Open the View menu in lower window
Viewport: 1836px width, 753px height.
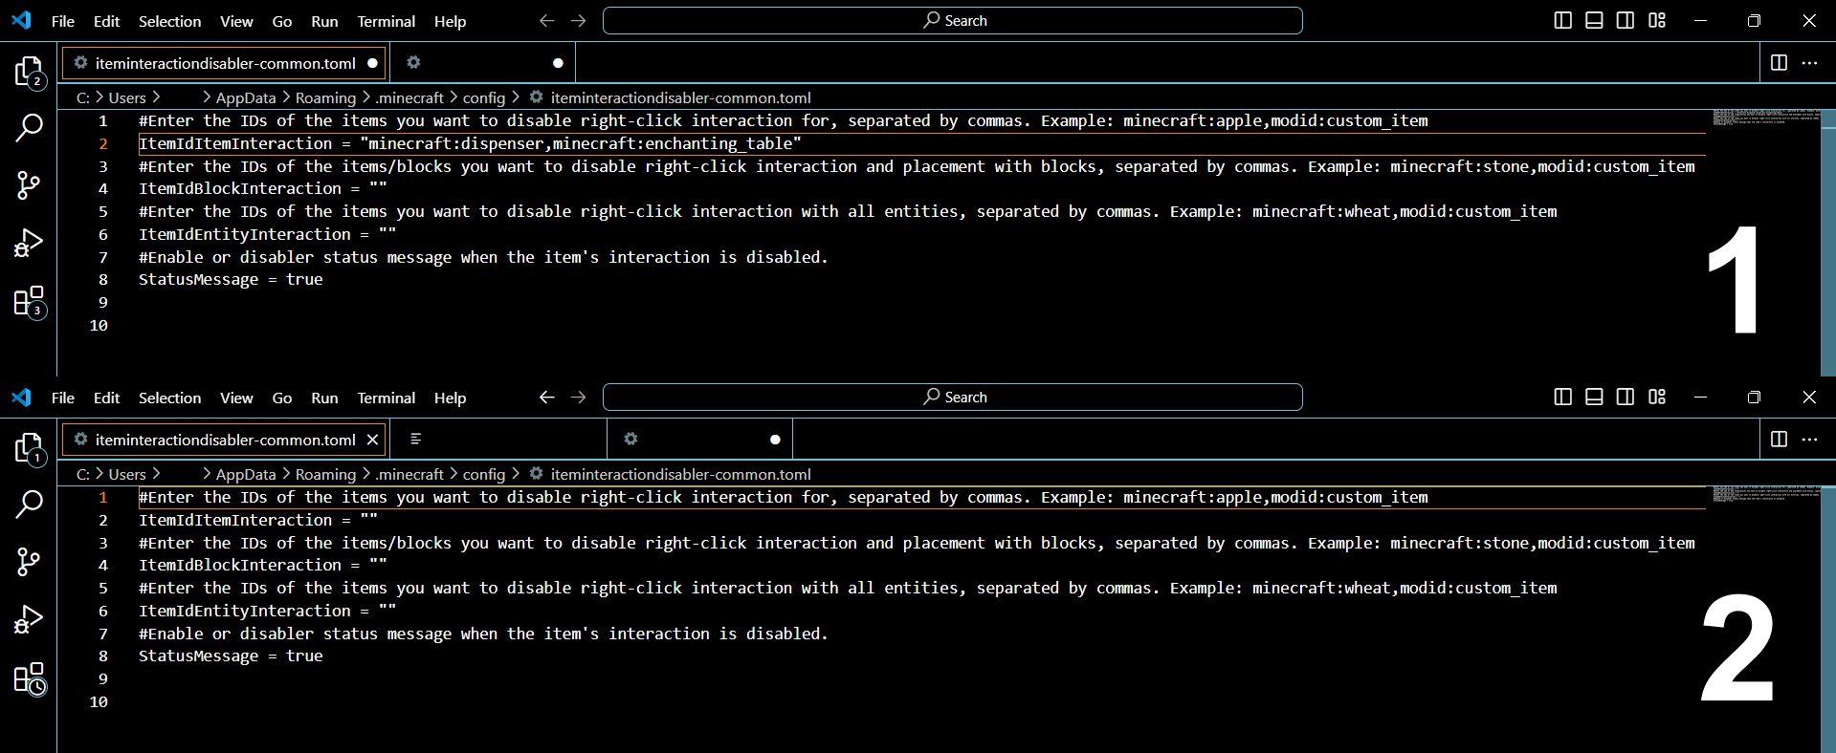coord(236,398)
